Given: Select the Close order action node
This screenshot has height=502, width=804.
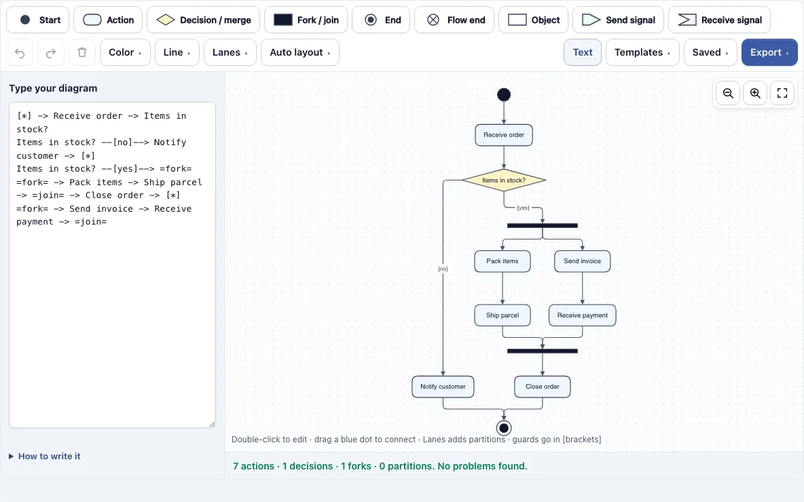Looking at the screenshot, I should (x=543, y=387).
